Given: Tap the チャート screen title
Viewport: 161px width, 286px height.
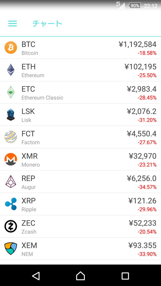Looking at the screenshot, I should [47, 24].
